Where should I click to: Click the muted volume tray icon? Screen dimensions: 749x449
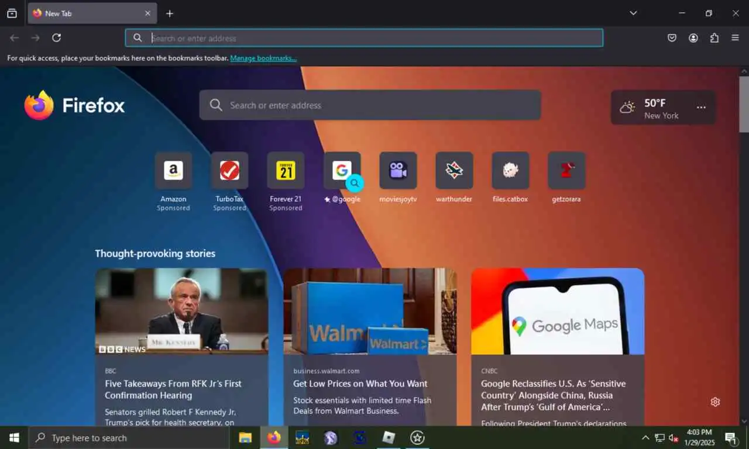tap(674, 437)
